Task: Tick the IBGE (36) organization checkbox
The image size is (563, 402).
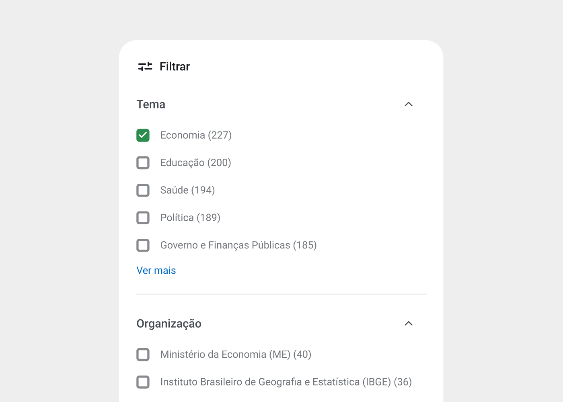Action: point(143,382)
